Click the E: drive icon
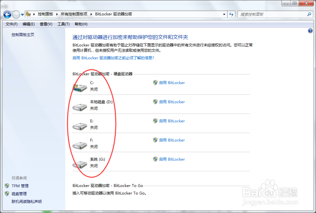The width and height of the screenshot is (316, 213). [x=80, y=126]
